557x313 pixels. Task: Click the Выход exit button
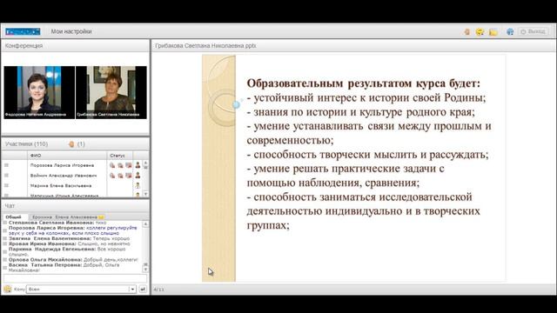coord(534,31)
